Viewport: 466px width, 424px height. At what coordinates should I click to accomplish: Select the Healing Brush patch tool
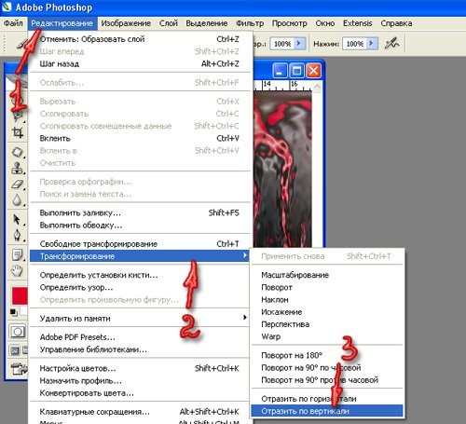point(18,152)
